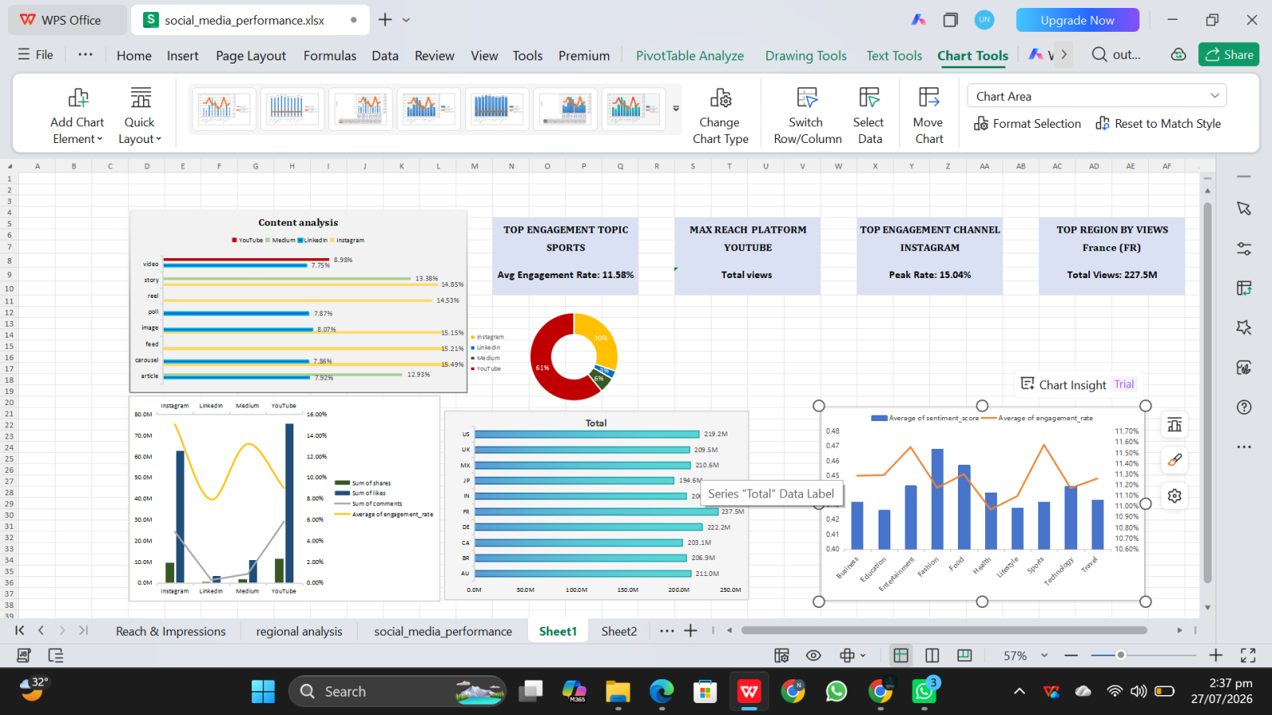Add a new sheet
This screenshot has width=1272, height=715.
(691, 631)
